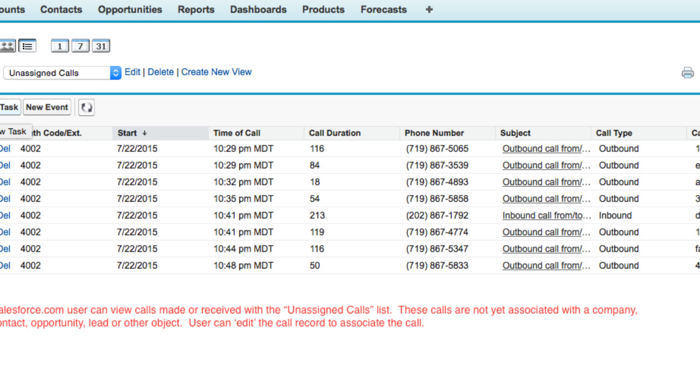Open the Inbound call subject link
The image size is (700, 378).
(x=546, y=215)
